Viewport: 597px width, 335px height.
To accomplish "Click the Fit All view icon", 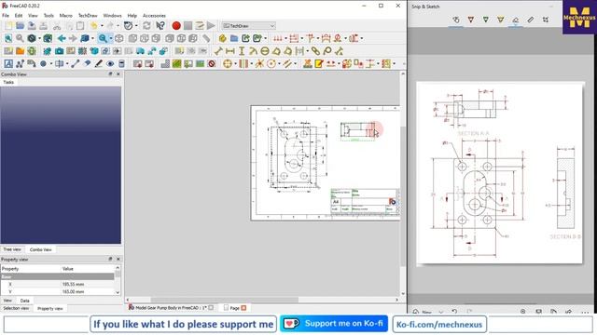I will [8, 38].
